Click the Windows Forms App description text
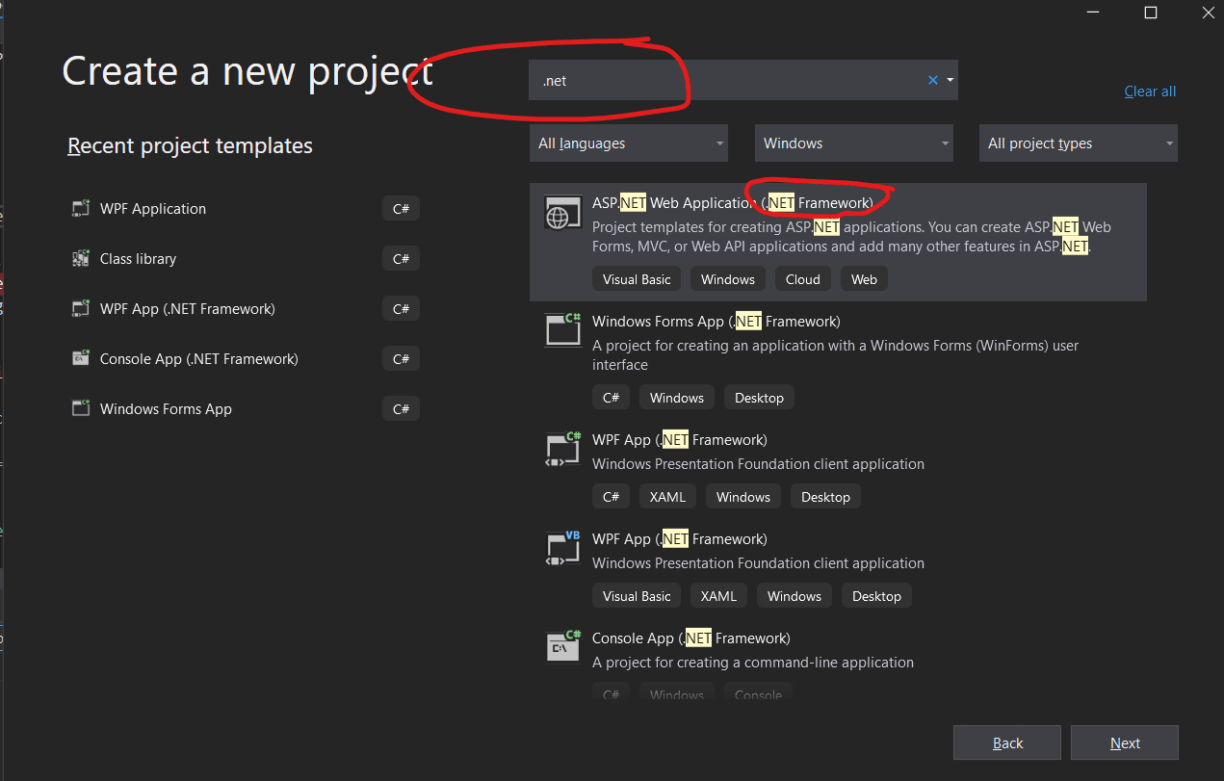This screenshot has width=1224, height=781. tap(835, 355)
